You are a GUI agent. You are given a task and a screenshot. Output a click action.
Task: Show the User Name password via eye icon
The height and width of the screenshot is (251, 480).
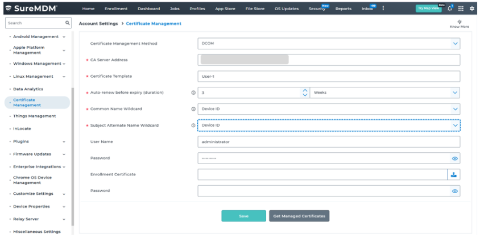tap(454, 158)
